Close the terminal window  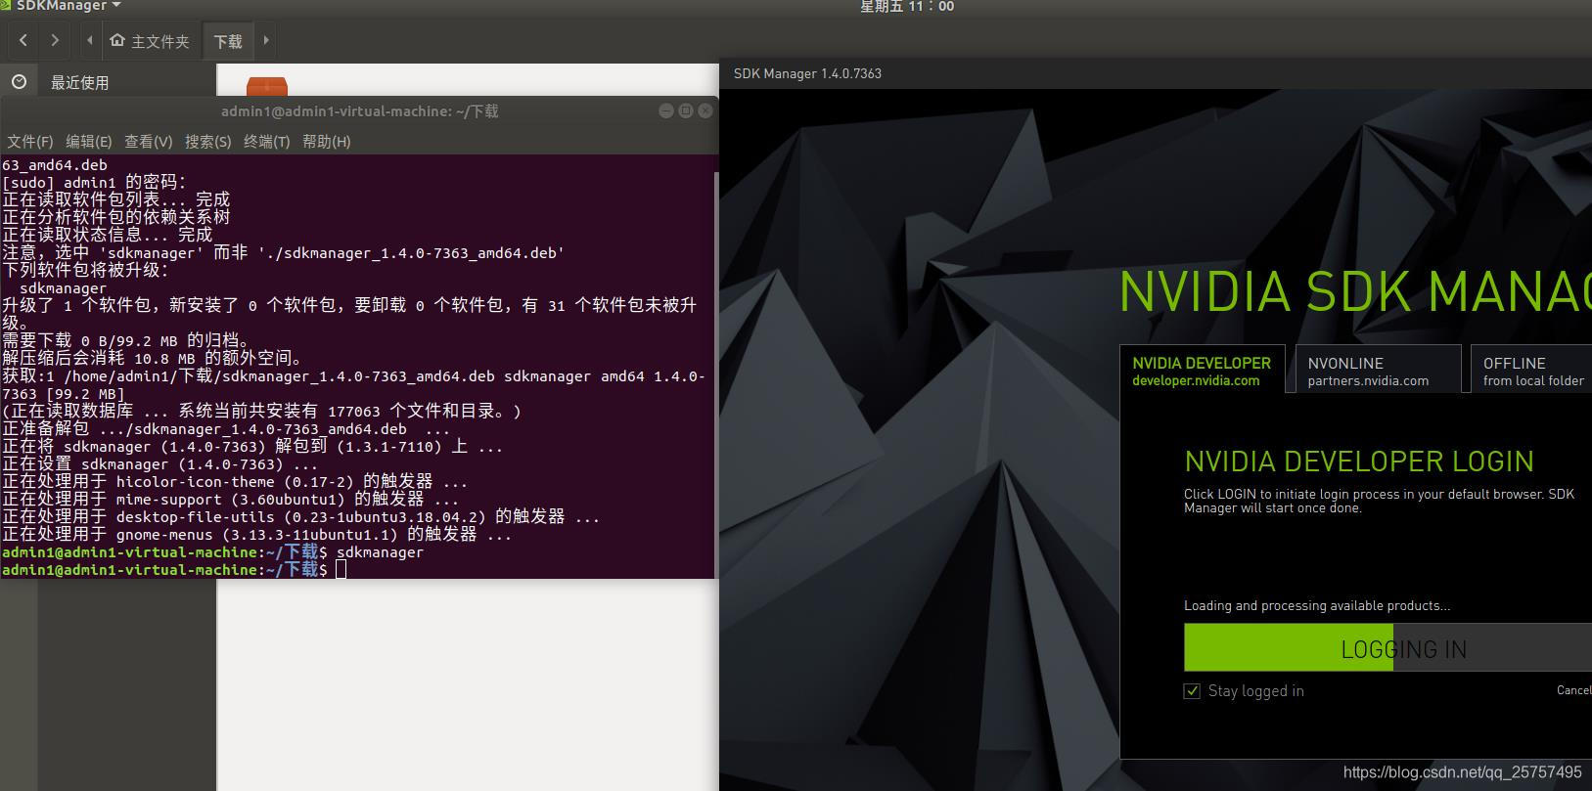705,110
